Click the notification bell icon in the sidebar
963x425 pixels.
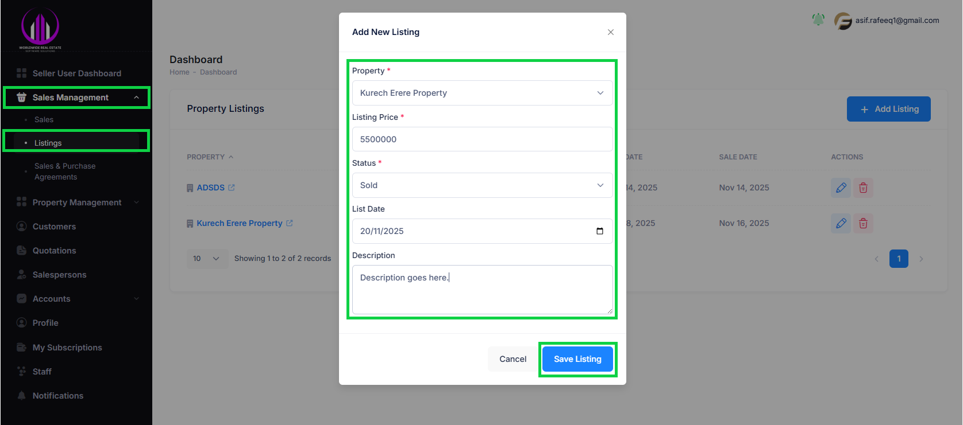point(21,395)
